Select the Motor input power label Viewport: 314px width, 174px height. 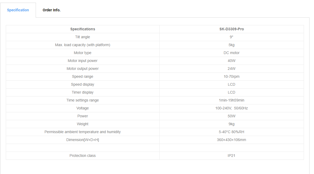82,61
